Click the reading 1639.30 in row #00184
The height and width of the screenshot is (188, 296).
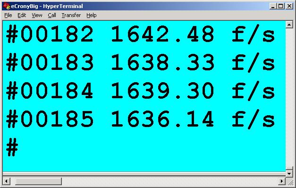pos(163,91)
